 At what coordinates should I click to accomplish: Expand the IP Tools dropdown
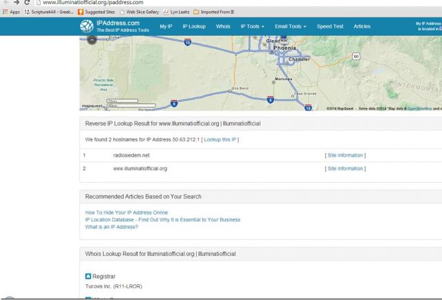coord(252,26)
